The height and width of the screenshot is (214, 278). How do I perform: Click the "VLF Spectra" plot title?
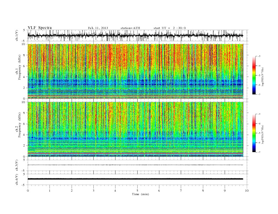click(x=40, y=28)
